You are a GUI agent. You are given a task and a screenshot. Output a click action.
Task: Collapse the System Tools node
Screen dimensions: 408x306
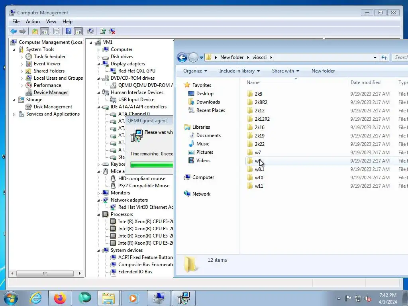(x=14, y=50)
